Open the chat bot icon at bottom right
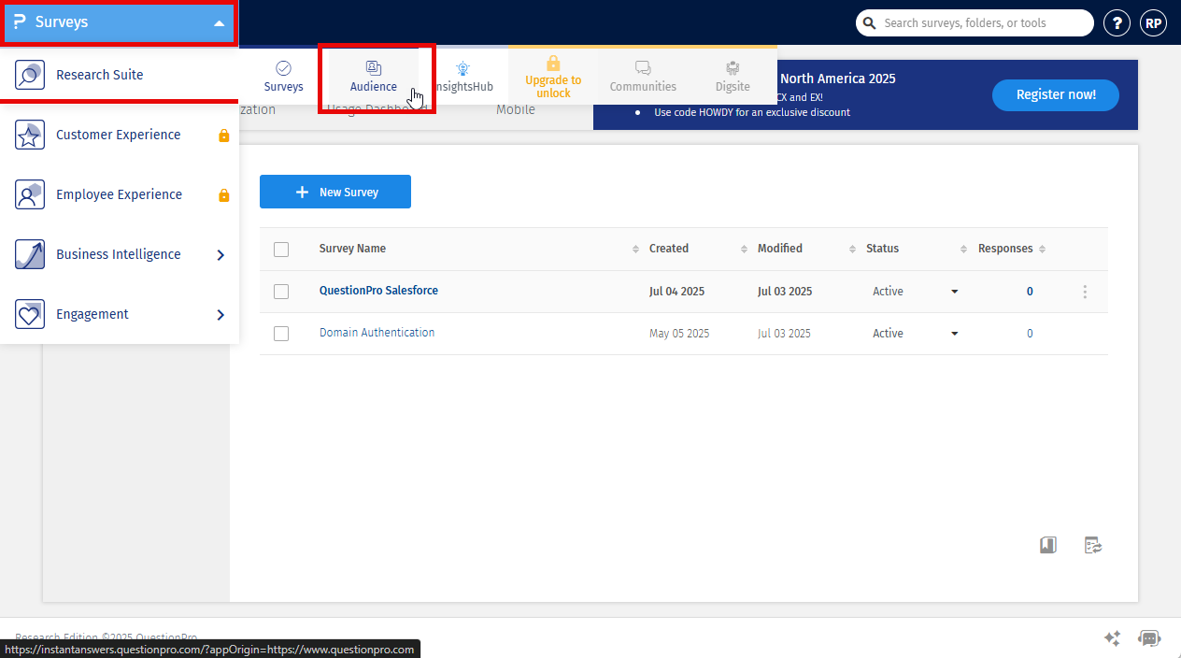 tap(1148, 638)
